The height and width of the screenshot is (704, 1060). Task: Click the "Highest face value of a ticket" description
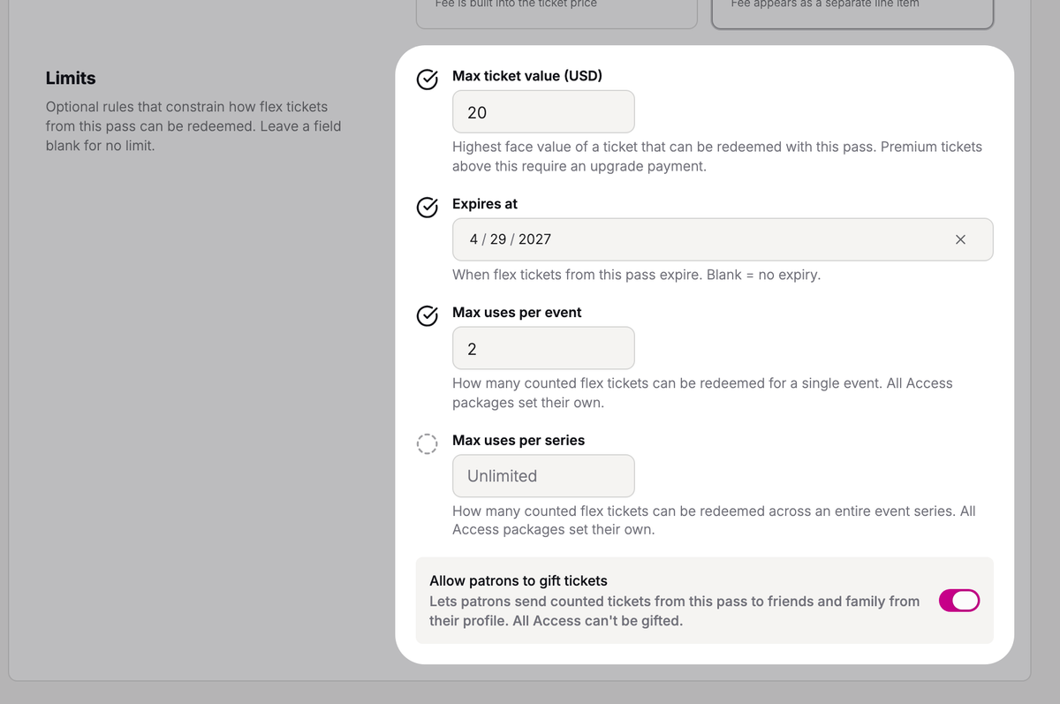(x=717, y=156)
